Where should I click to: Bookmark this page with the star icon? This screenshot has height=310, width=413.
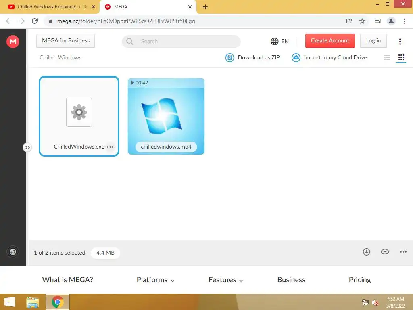click(x=362, y=21)
